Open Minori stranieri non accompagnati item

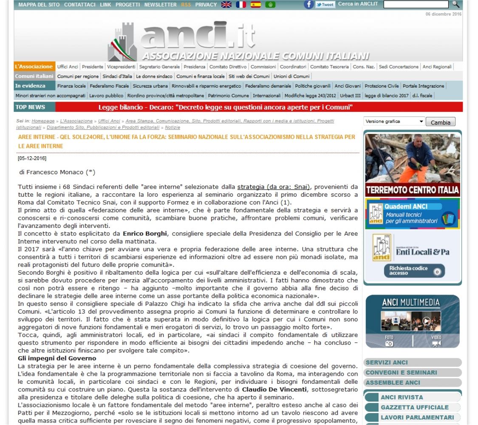tap(50, 96)
